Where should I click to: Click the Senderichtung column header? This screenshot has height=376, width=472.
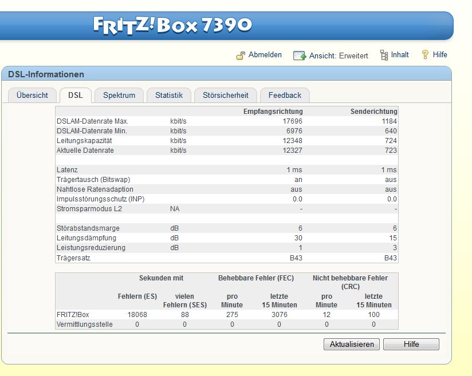pyautogui.click(x=374, y=111)
